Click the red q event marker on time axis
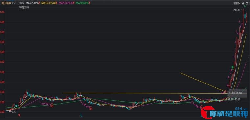The image size is (250, 120). (19, 115)
